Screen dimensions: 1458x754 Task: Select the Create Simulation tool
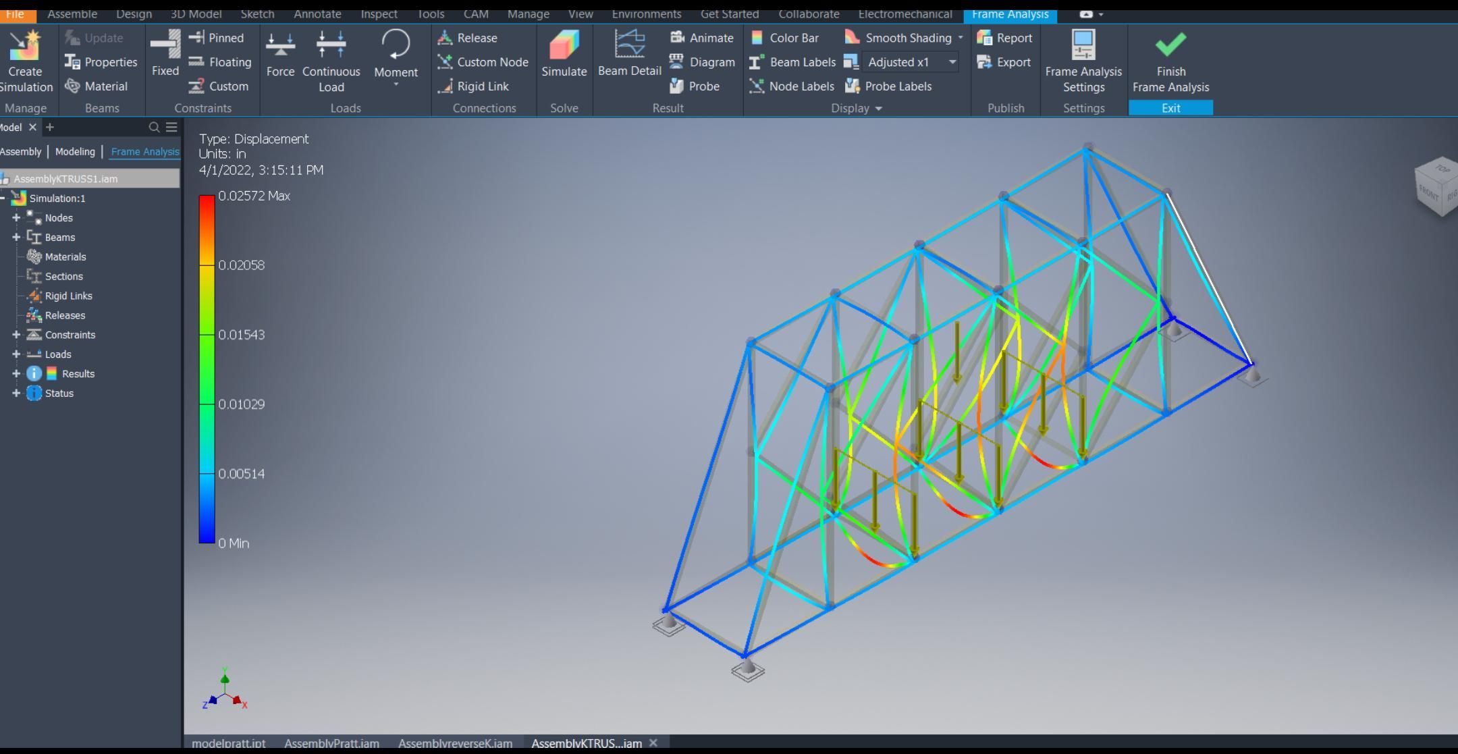point(26,61)
